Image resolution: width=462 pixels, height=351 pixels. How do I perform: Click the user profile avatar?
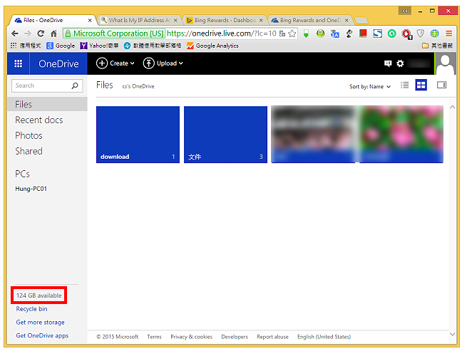445,63
